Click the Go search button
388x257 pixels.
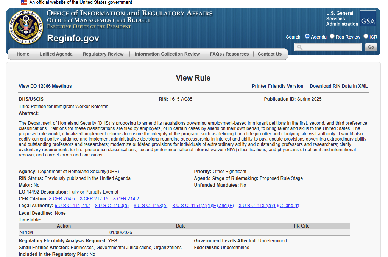point(371,47)
